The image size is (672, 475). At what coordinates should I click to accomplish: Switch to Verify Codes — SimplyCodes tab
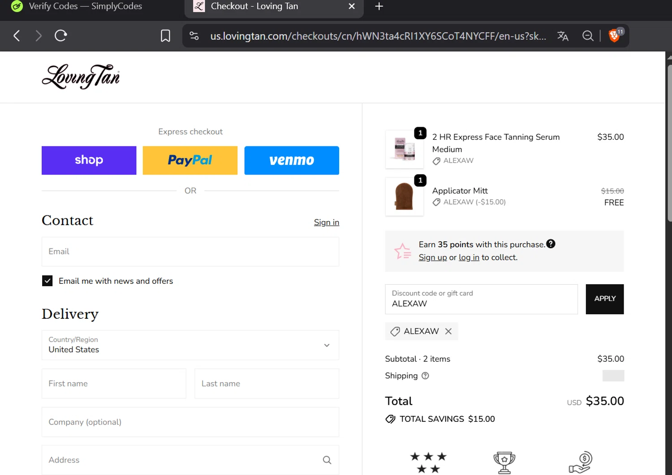coord(85,6)
